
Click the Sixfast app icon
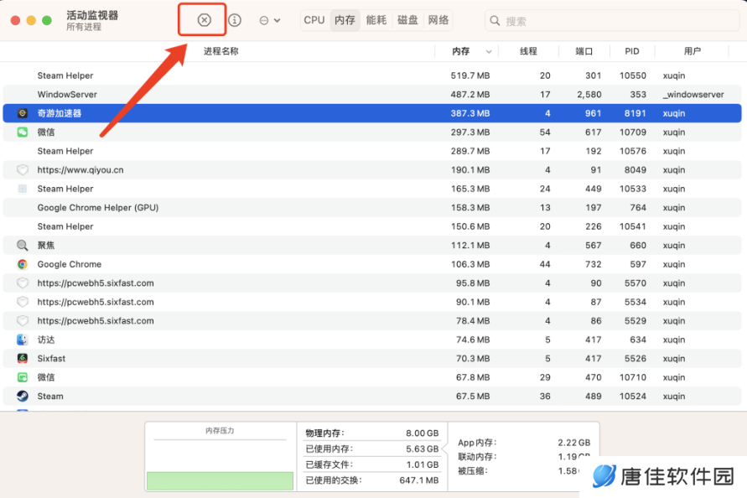coord(23,358)
